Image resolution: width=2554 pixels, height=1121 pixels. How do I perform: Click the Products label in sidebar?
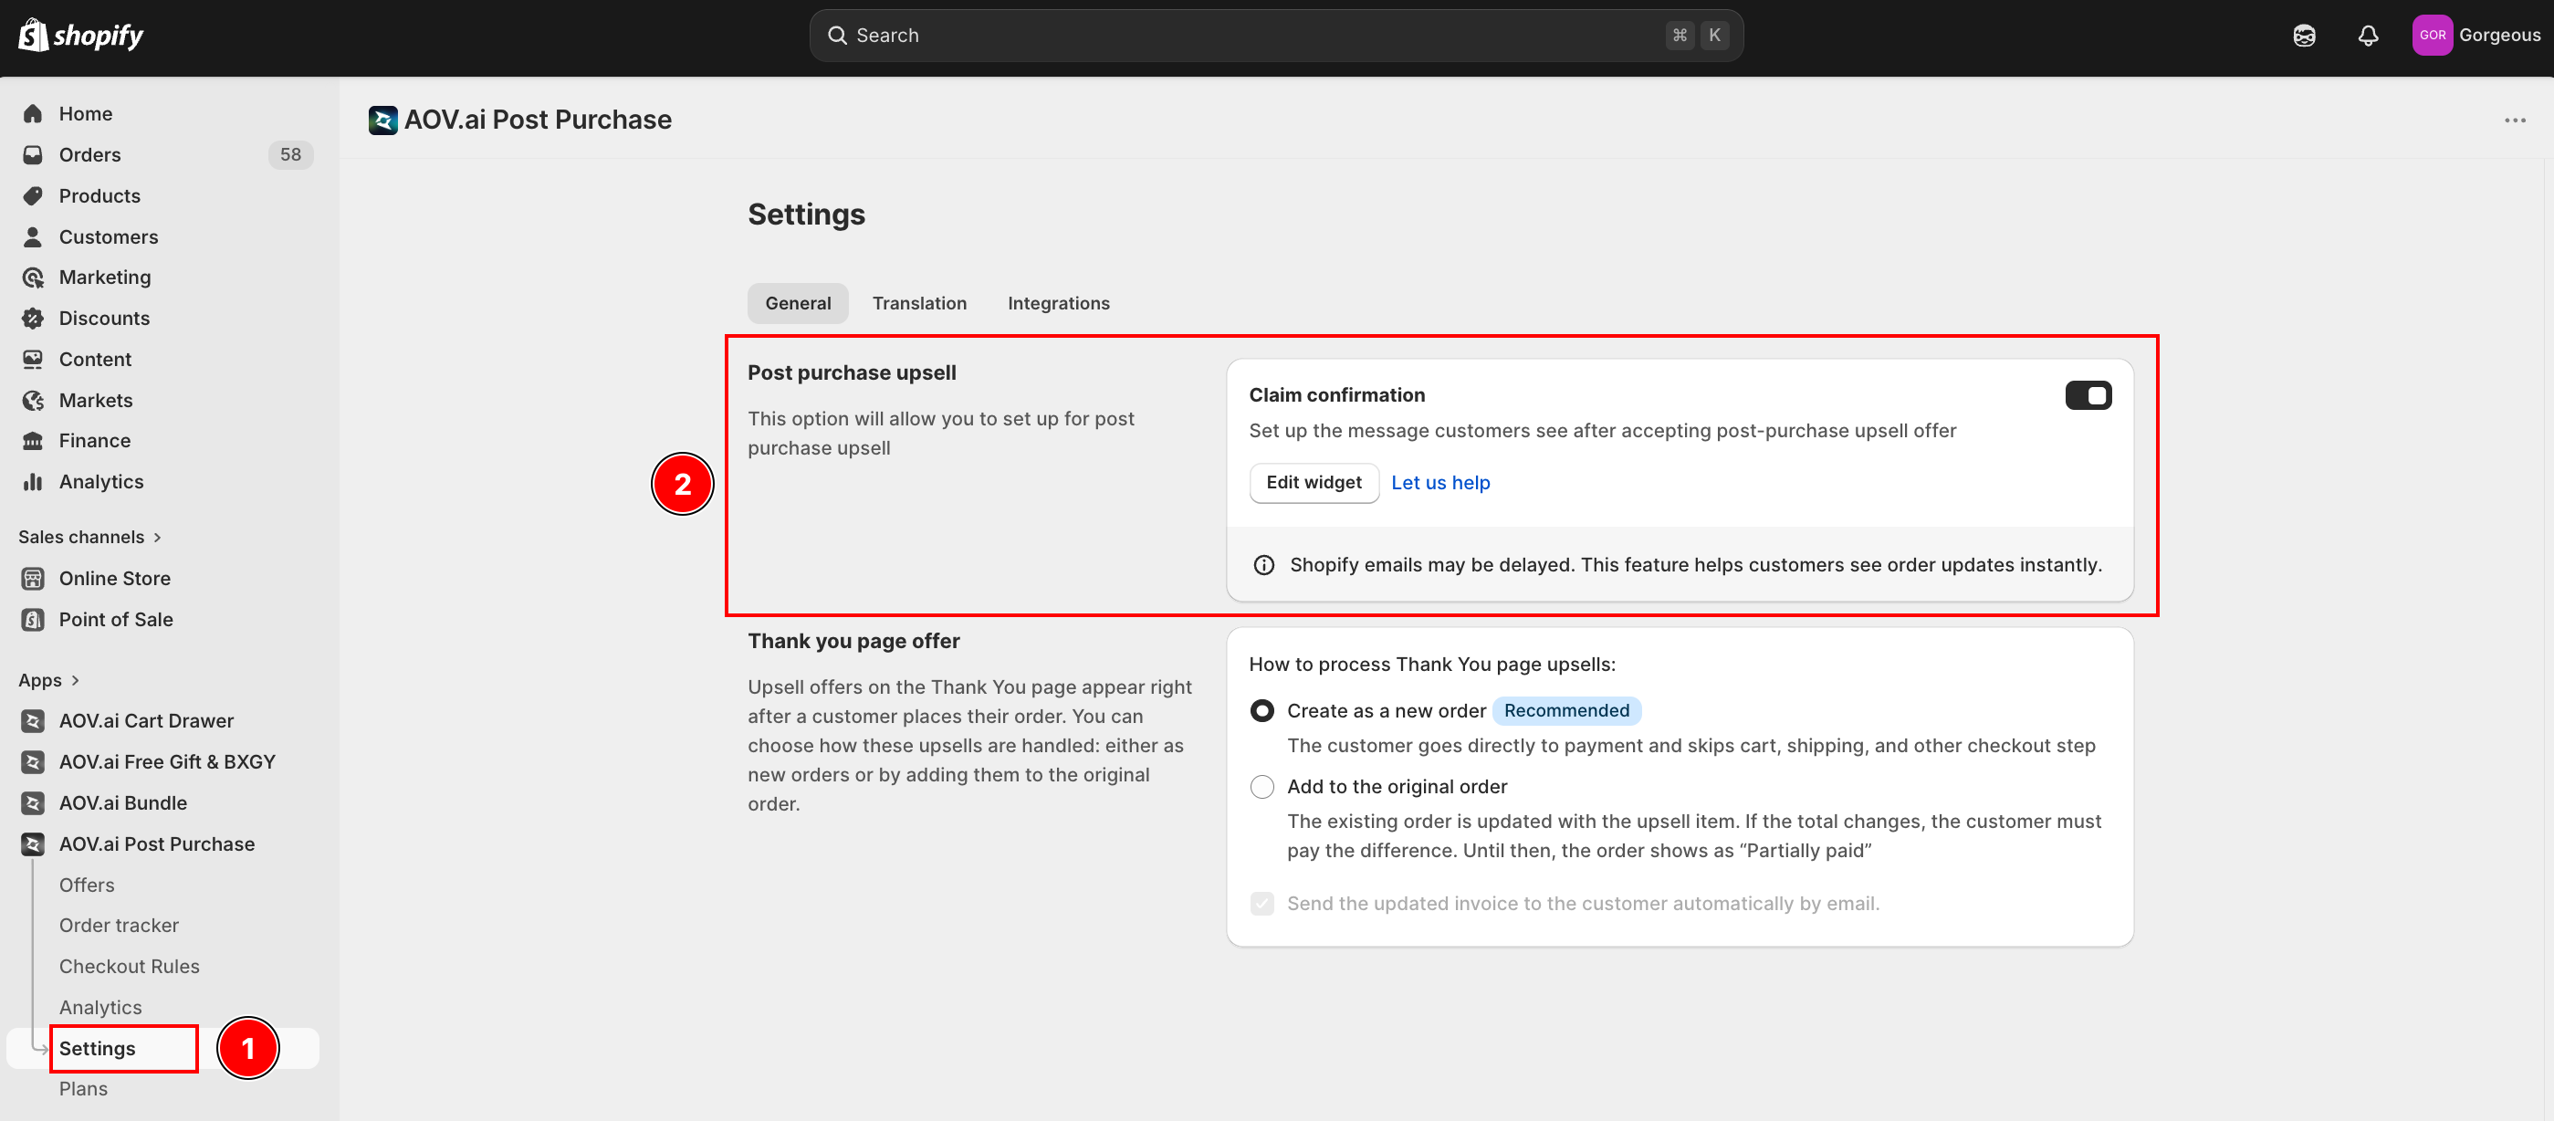(100, 195)
